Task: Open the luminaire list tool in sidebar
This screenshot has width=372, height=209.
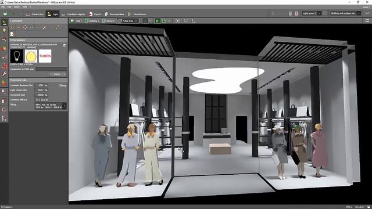Action: pyautogui.click(x=4, y=92)
